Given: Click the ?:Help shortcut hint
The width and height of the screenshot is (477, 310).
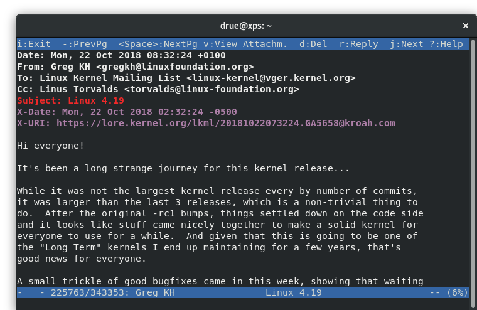Looking at the screenshot, I should 446,44.
